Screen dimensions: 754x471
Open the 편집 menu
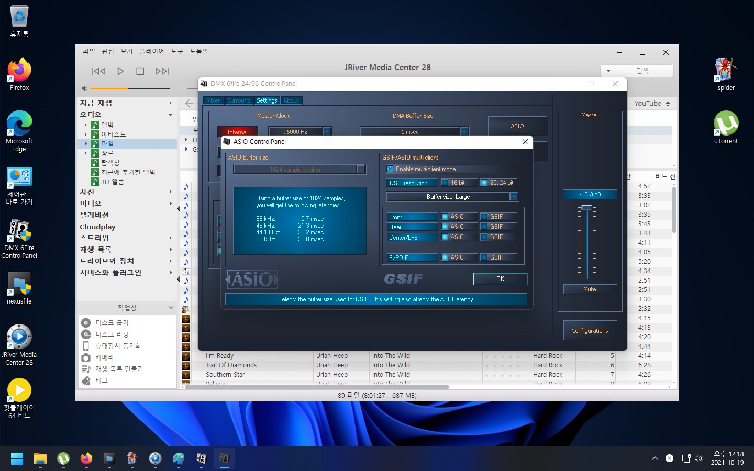point(108,51)
